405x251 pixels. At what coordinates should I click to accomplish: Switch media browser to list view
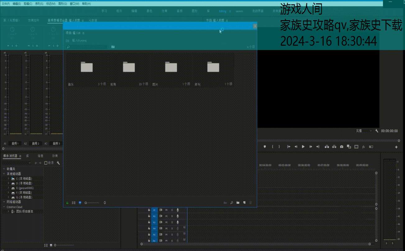pos(46,245)
